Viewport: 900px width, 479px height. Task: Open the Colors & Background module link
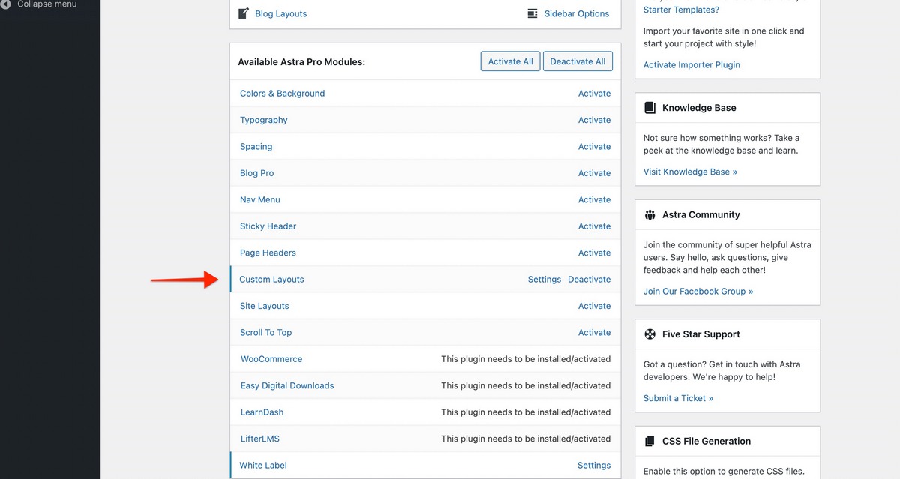click(282, 94)
